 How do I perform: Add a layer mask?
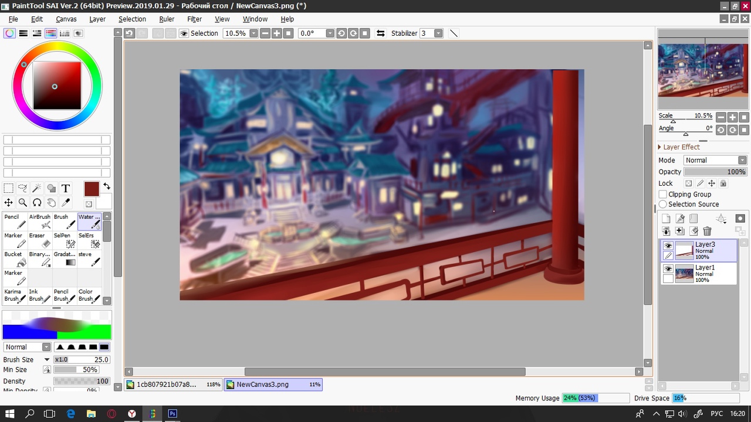[x=740, y=219]
